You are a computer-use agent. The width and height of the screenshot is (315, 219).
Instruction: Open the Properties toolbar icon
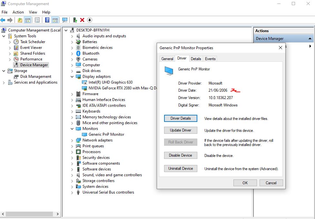[x=37, y=20]
